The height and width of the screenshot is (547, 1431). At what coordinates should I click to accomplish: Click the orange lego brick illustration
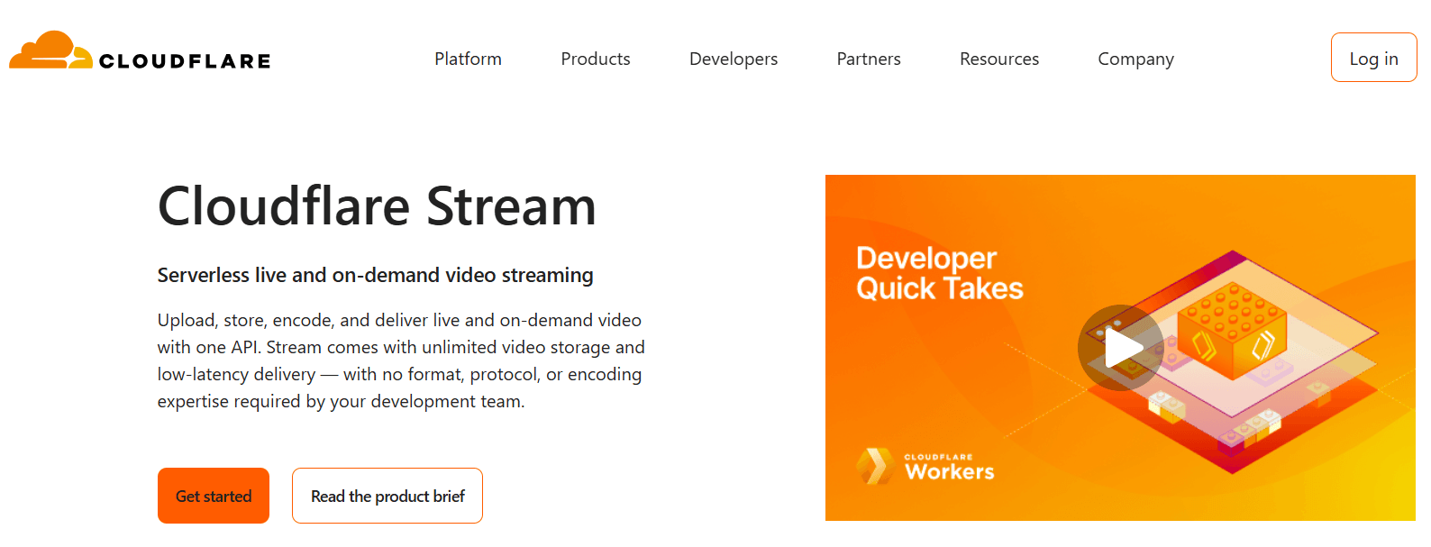point(1231,330)
